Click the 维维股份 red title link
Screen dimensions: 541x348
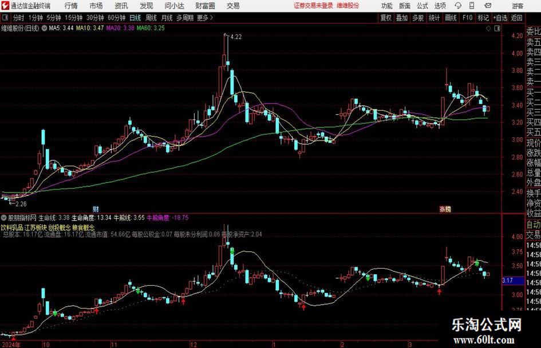(348, 6)
